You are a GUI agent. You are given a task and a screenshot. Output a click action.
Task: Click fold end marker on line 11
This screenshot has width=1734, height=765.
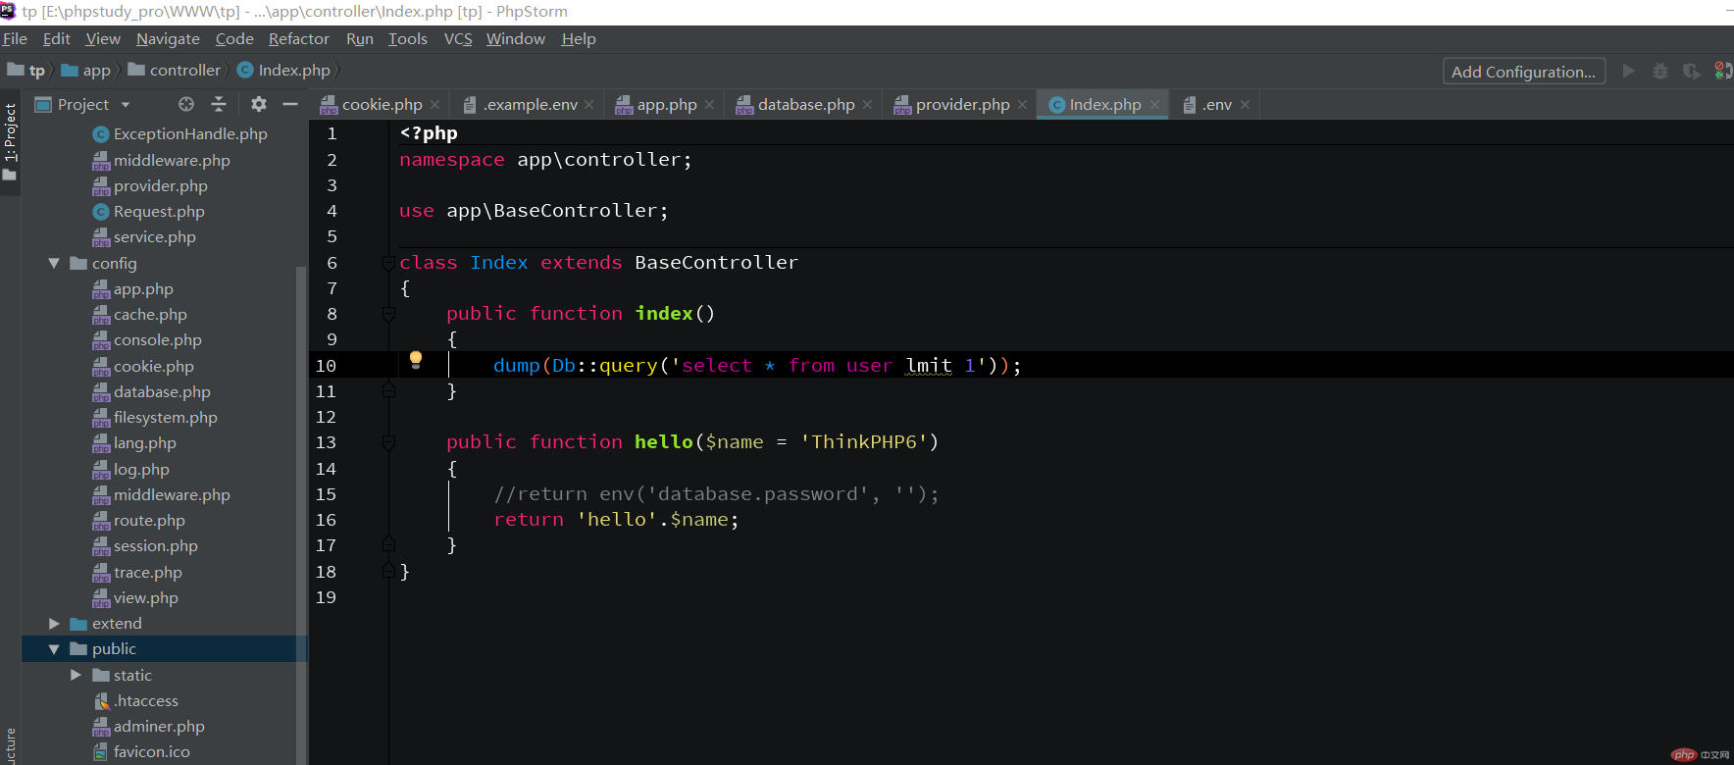point(388,390)
